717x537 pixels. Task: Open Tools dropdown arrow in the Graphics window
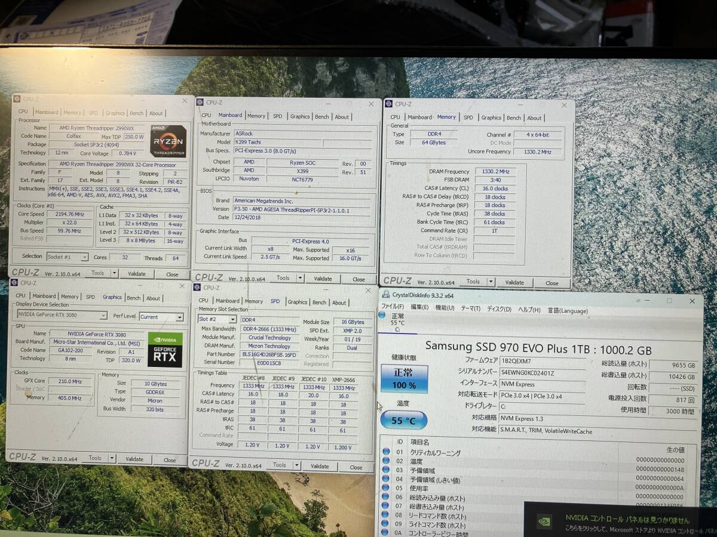[x=112, y=458]
